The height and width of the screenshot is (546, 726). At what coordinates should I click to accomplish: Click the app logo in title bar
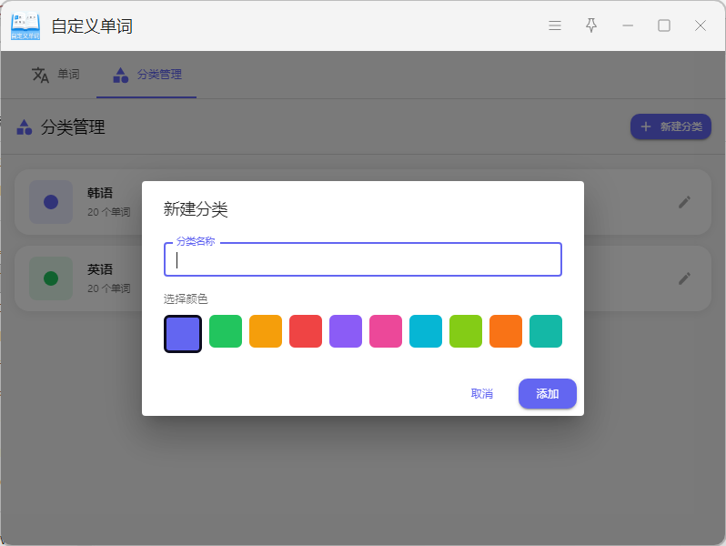tap(25, 25)
